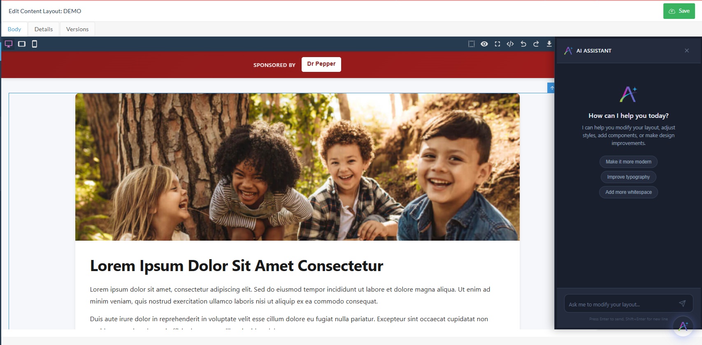The image size is (702, 345).
Task: Open the Details tab
Action: click(x=44, y=29)
